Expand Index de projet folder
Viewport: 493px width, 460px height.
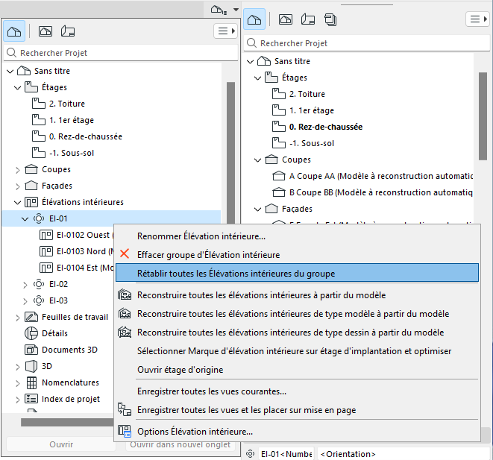pos(18,400)
